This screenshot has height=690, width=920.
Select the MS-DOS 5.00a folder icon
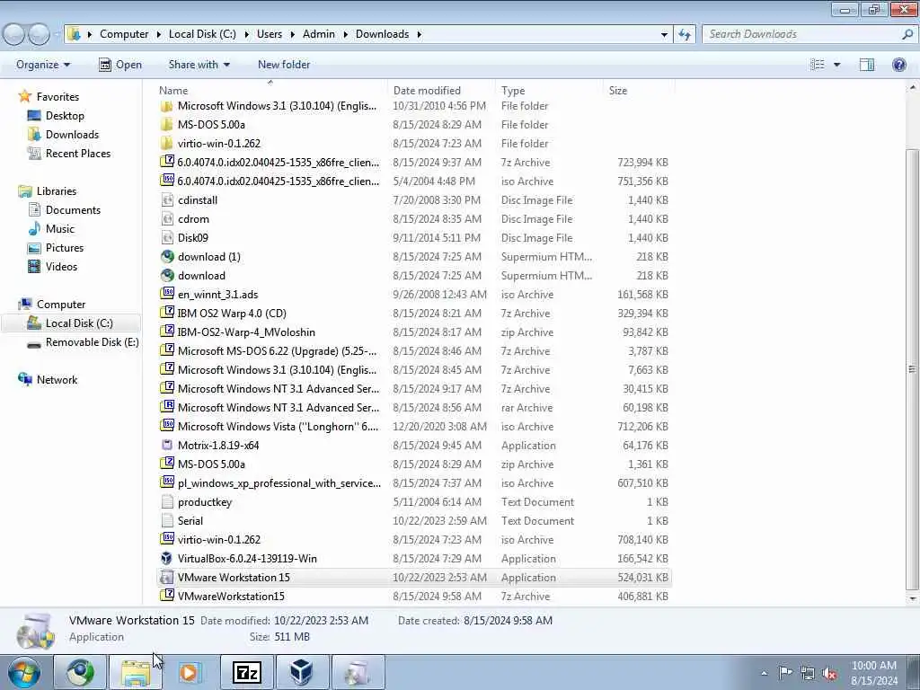pyautogui.click(x=166, y=124)
